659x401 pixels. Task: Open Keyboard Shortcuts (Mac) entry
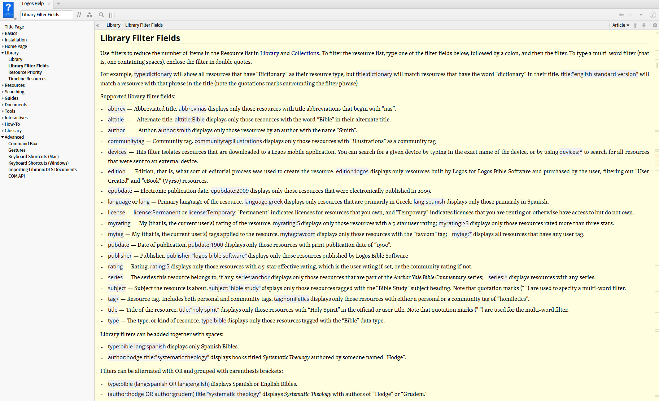(34, 157)
